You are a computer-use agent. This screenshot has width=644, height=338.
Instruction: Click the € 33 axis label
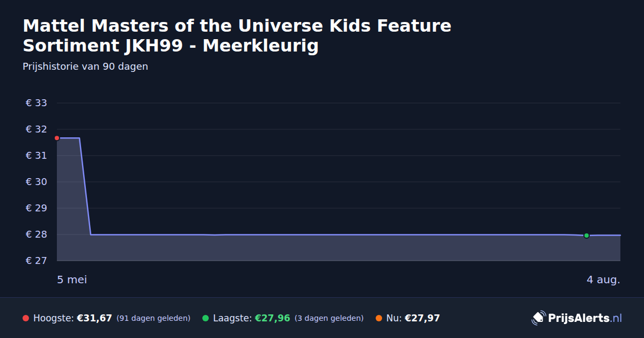[36, 103]
